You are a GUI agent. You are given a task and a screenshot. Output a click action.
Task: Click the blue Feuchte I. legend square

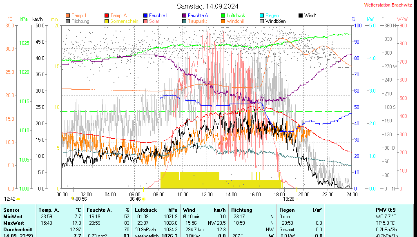(x=145, y=16)
